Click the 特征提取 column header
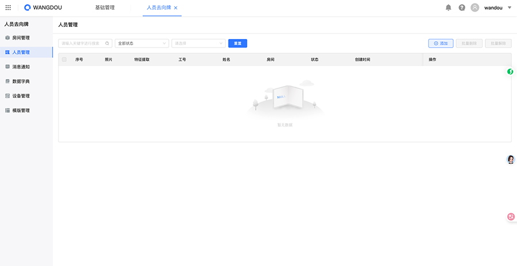 click(x=142, y=60)
